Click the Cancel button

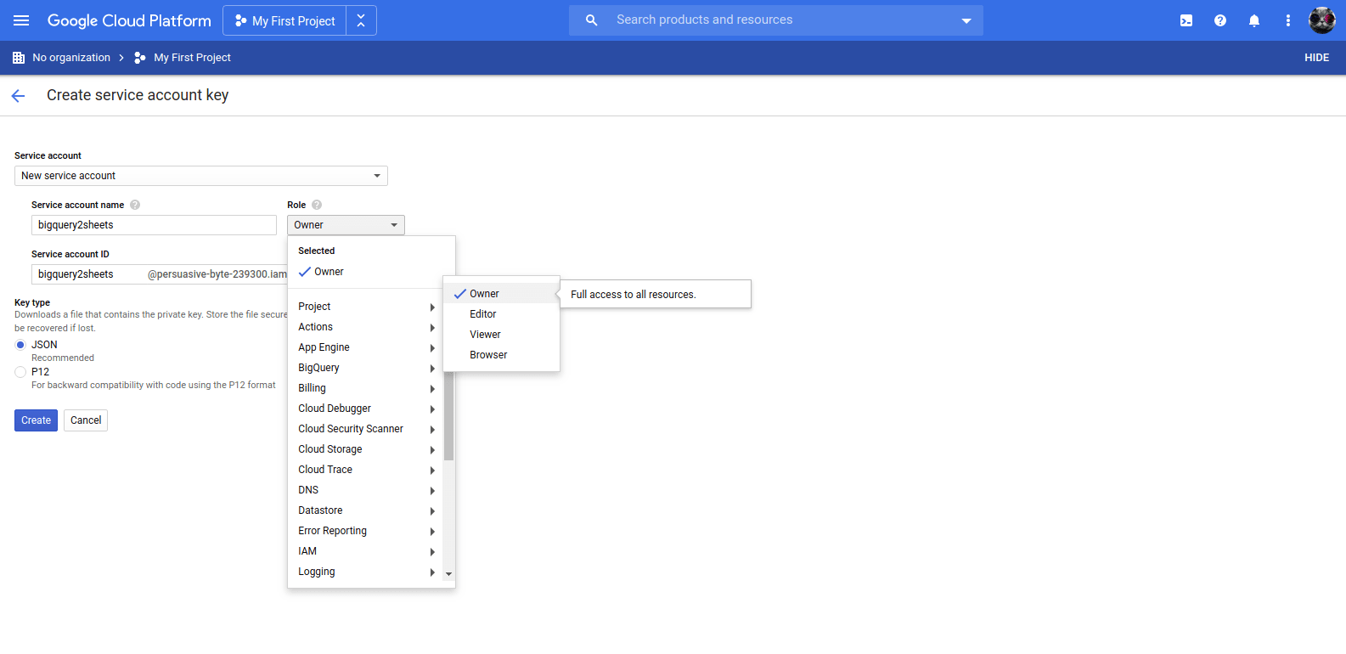[86, 420]
